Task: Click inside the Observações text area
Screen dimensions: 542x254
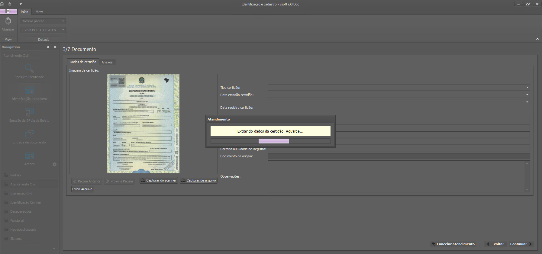Action: (396, 176)
